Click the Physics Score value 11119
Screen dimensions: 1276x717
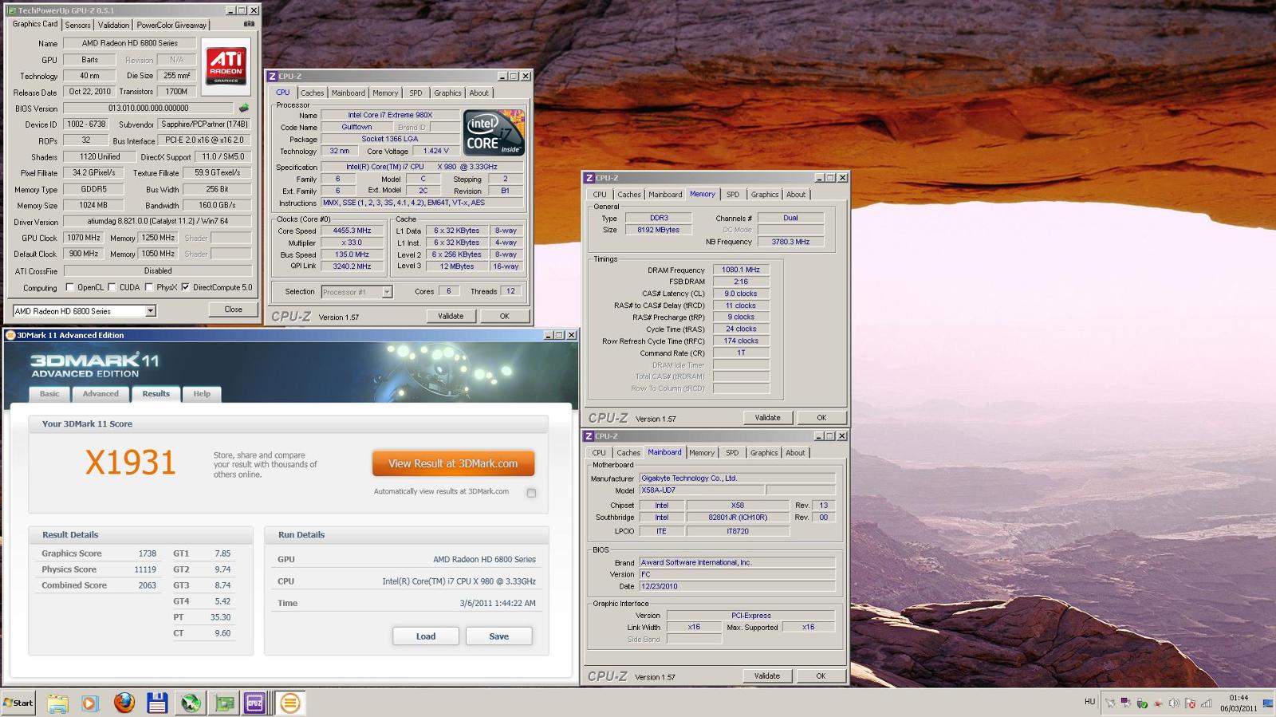point(145,569)
